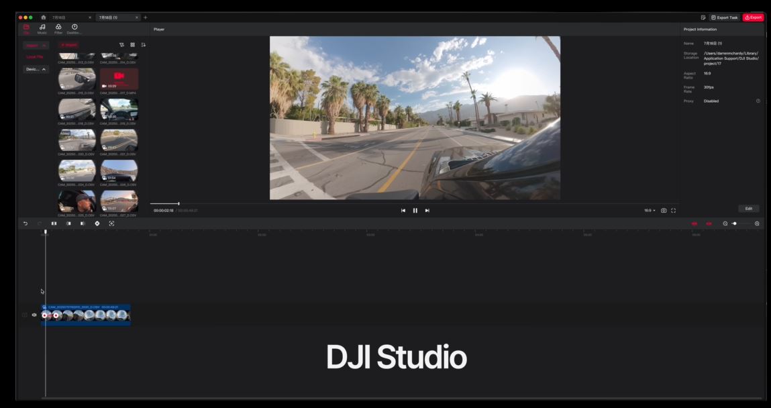The image size is (771, 408).
Task: Click the player progress bar handle
Action: click(x=178, y=203)
